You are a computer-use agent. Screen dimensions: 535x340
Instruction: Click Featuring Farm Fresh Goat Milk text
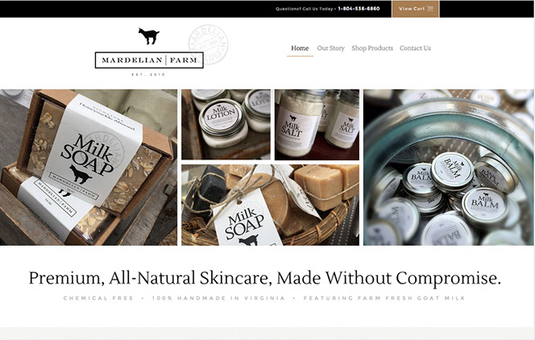pyautogui.click(x=384, y=298)
